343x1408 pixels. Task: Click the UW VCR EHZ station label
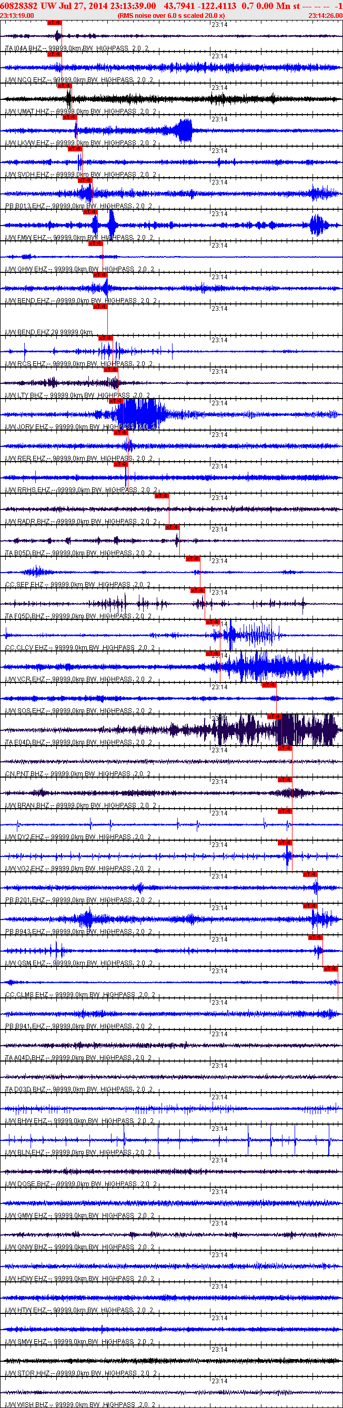(79, 680)
